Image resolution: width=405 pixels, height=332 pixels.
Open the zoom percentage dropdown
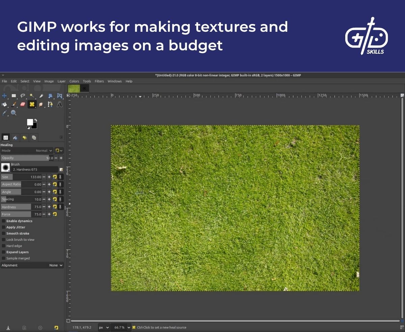coord(121,327)
